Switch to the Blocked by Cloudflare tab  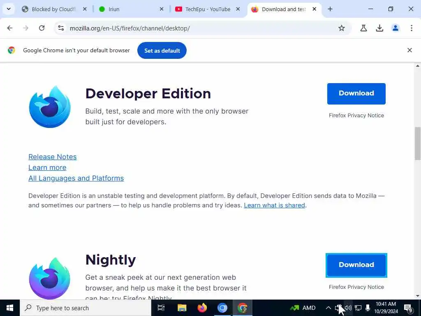coord(54,9)
